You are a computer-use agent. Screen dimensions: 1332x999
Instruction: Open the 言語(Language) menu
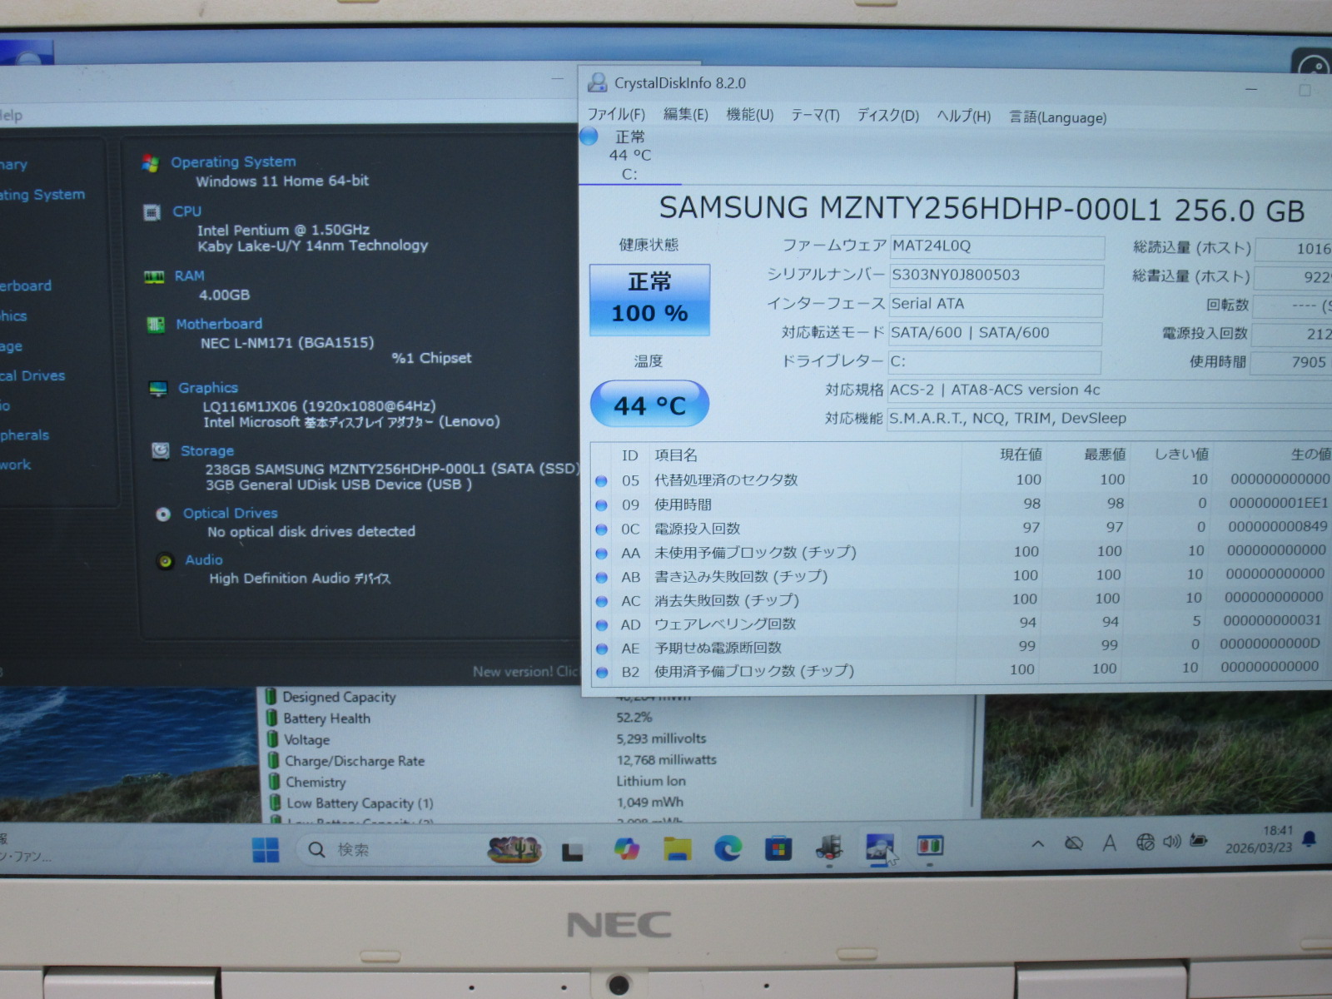click(x=1057, y=117)
